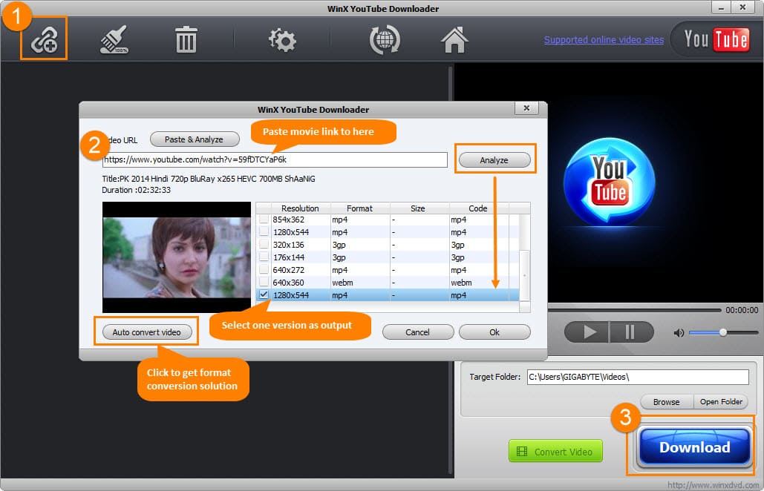Click the Code column header
This screenshot has height=491, width=764.
(479, 208)
